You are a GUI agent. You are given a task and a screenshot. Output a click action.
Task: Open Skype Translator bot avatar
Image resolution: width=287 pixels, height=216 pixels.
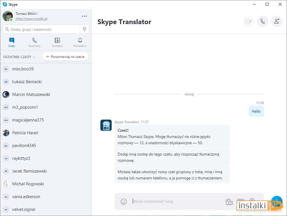pos(106,125)
